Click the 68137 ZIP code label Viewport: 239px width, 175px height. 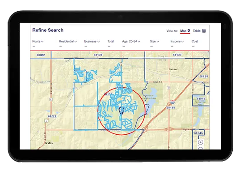click(177, 55)
